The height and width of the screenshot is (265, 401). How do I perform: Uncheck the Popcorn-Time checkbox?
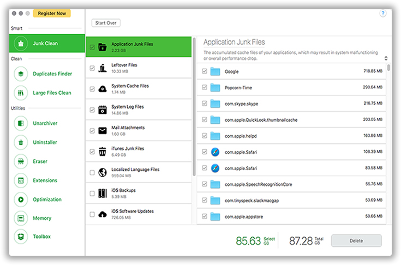(x=205, y=87)
